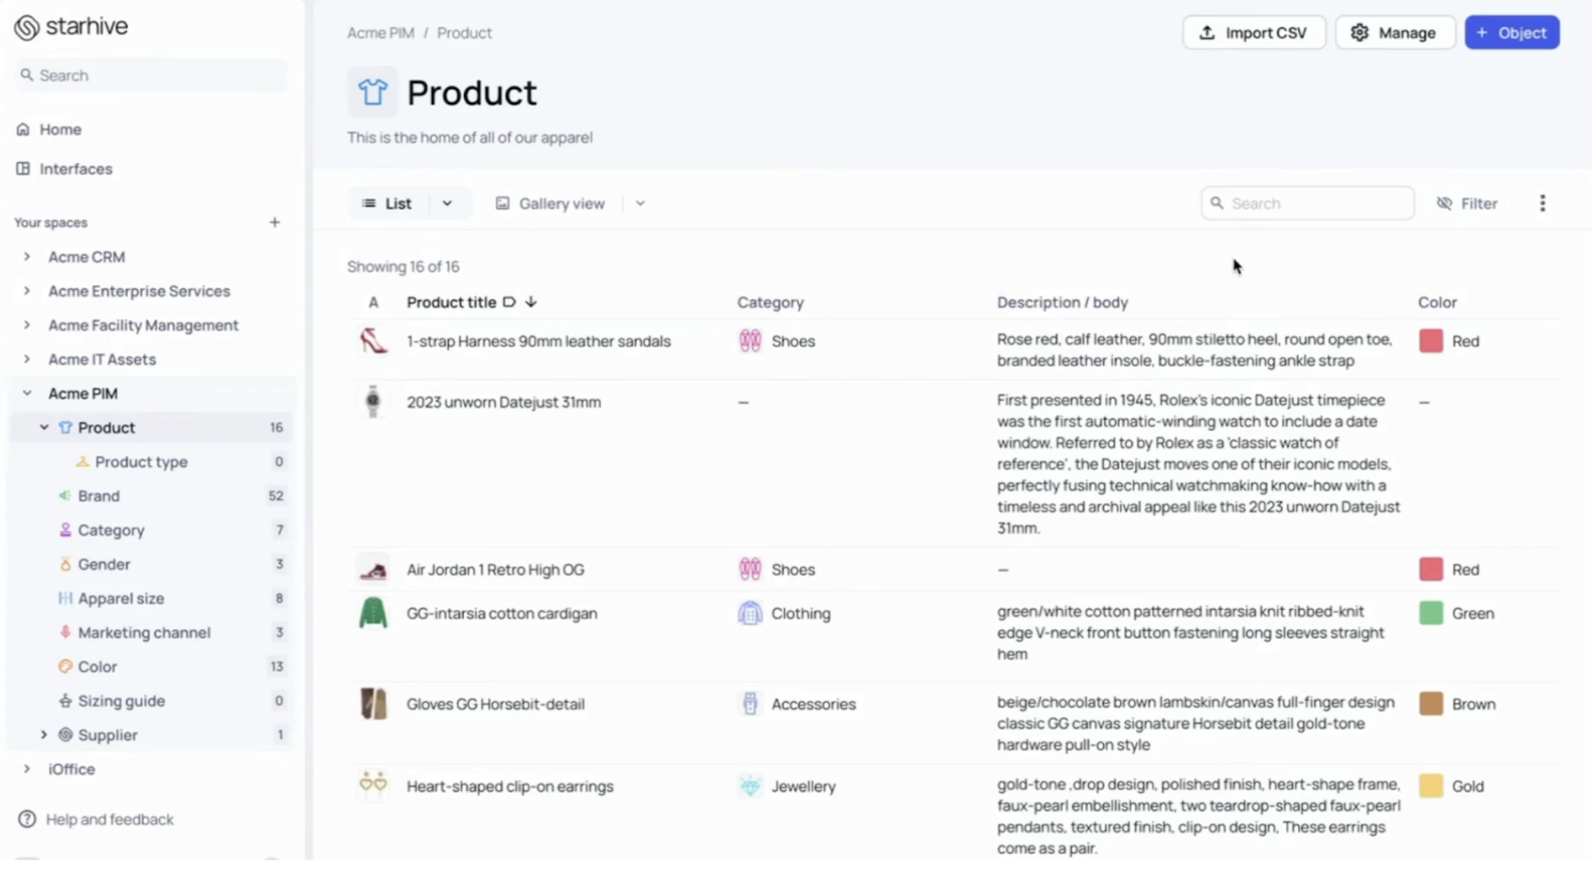Click the Add Object button
This screenshot has width=1592, height=869.
click(x=1511, y=33)
